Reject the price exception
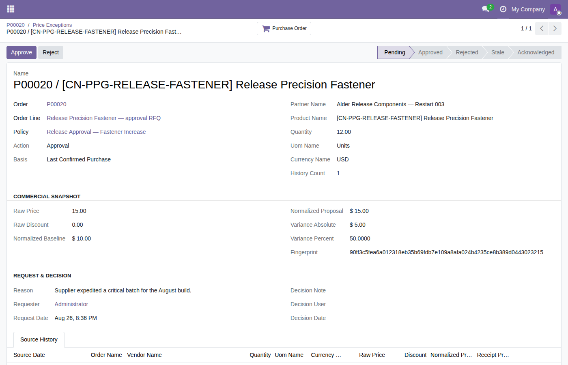Screen dimensions: 568x365 (x=51, y=52)
